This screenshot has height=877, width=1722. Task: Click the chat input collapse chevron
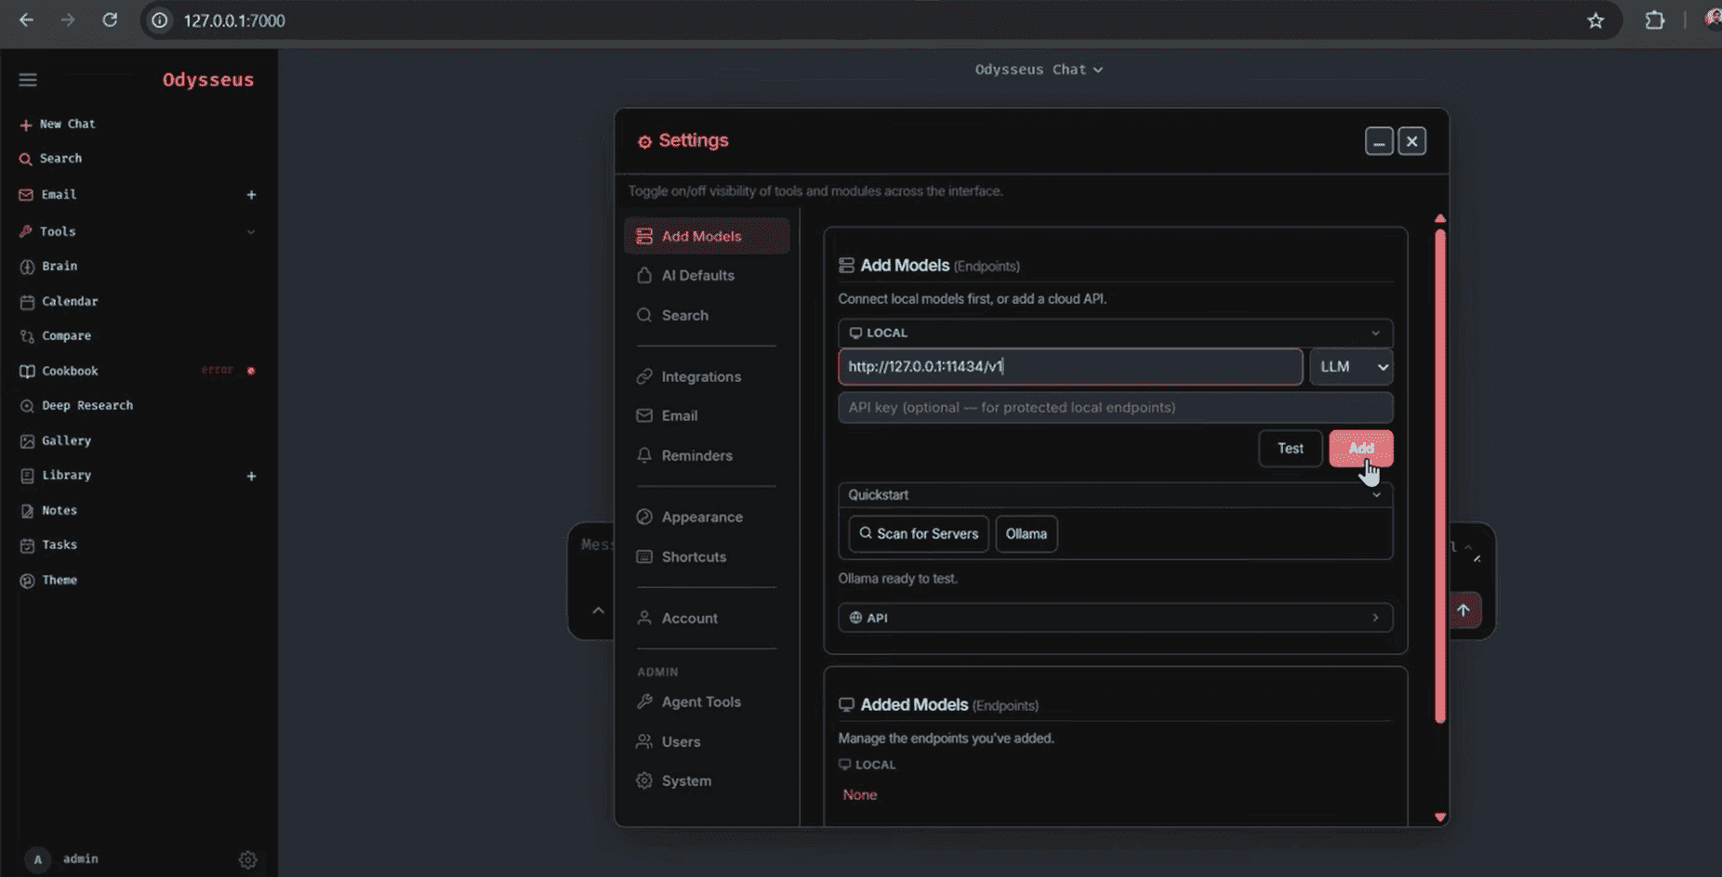click(598, 610)
